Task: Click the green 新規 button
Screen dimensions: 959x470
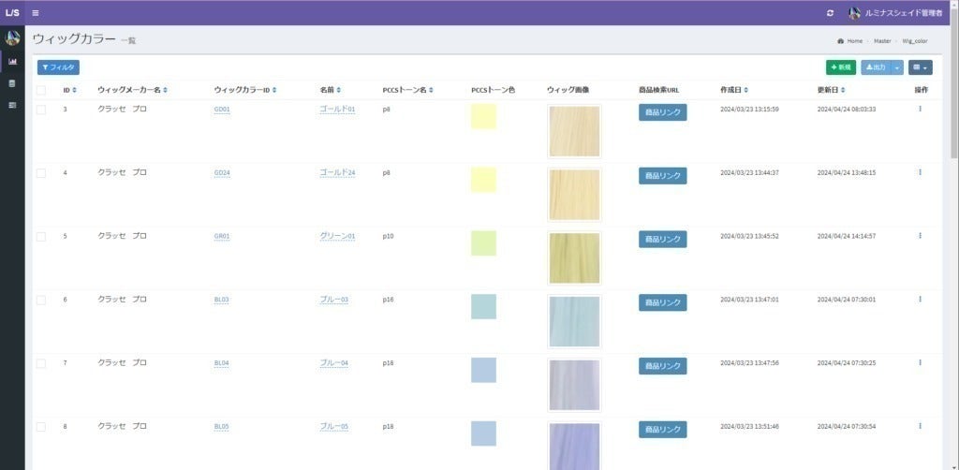Action: pos(840,67)
